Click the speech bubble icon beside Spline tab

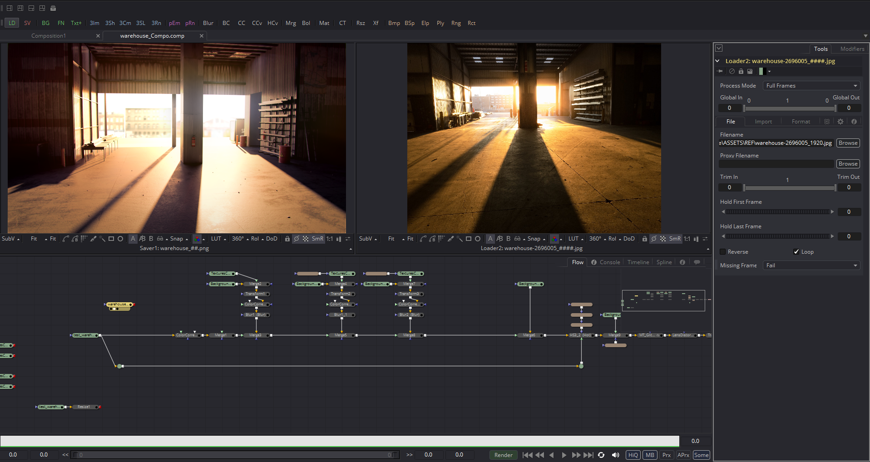pos(697,262)
